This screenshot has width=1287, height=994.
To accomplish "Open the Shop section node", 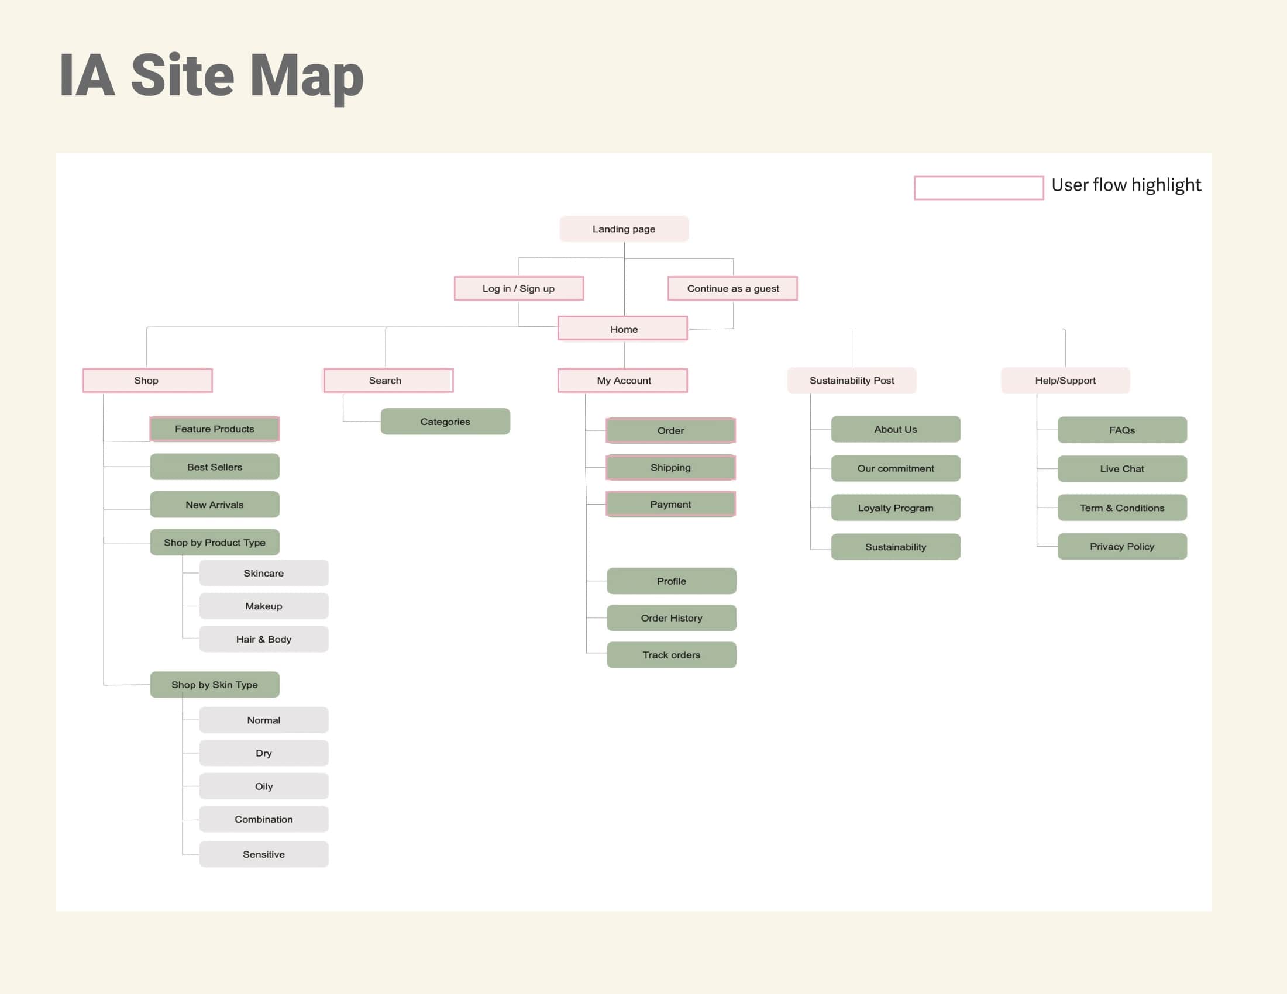I will 147,381.
